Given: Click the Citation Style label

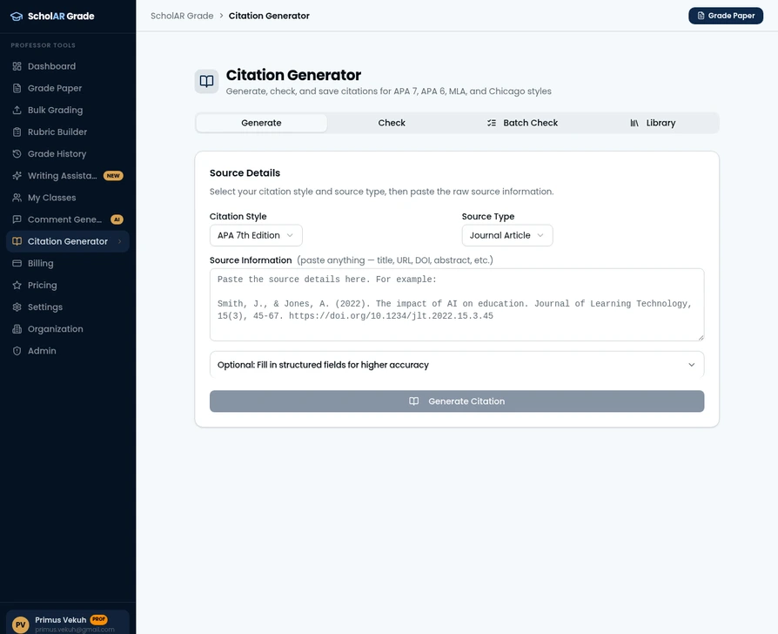Looking at the screenshot, I should (238, 217).
